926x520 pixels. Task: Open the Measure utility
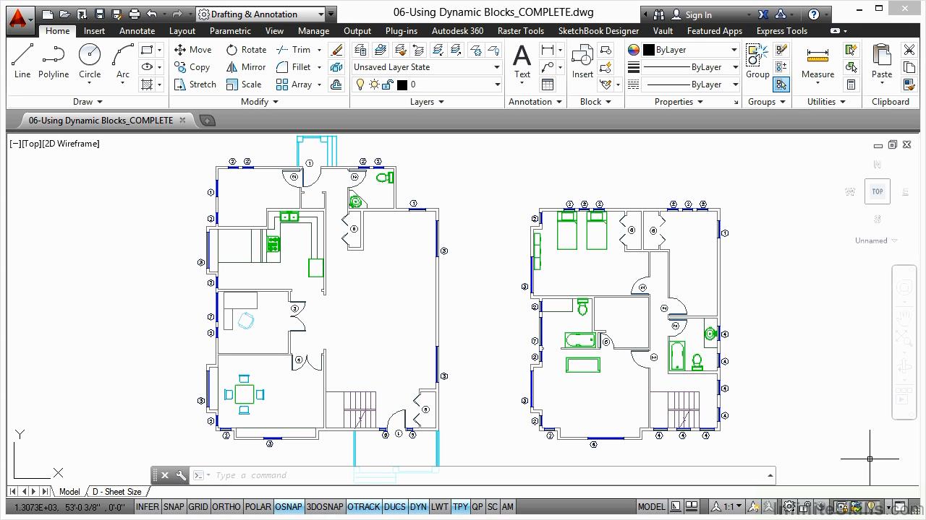click(817, 61)
